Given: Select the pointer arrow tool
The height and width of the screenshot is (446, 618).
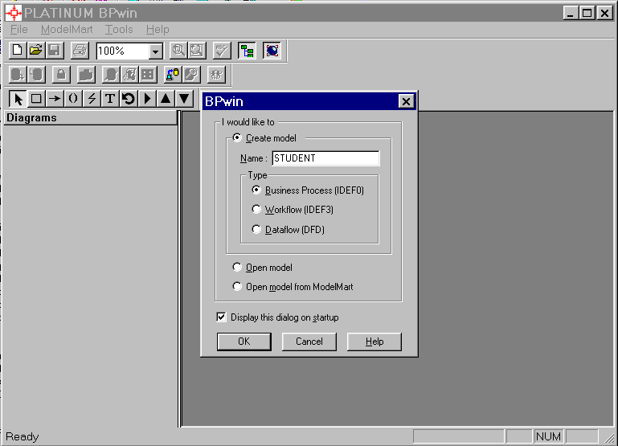Looking at the screenshot, I should (x=18, y=99).
